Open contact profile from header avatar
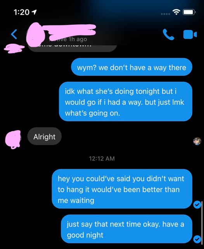204x249 pixels. [36, 34]
